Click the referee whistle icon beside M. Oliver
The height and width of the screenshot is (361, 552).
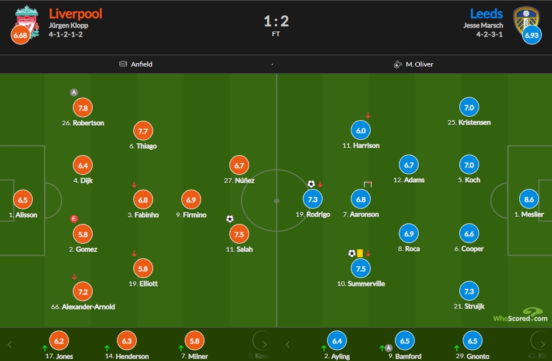(x=397, y=64)
